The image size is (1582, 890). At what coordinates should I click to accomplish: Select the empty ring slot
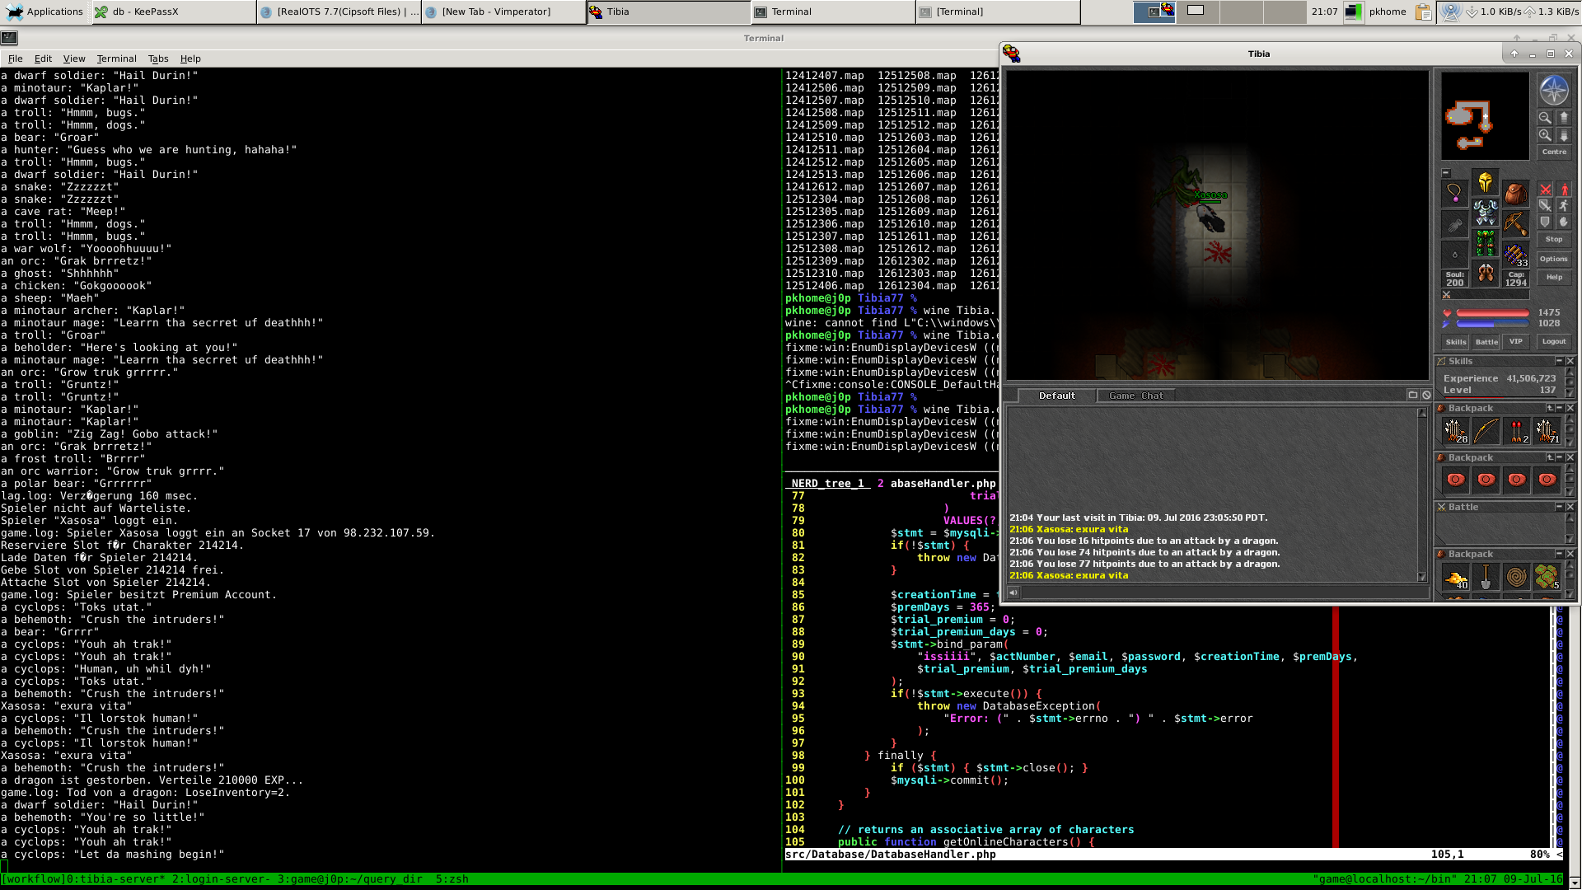(1455, 255)
